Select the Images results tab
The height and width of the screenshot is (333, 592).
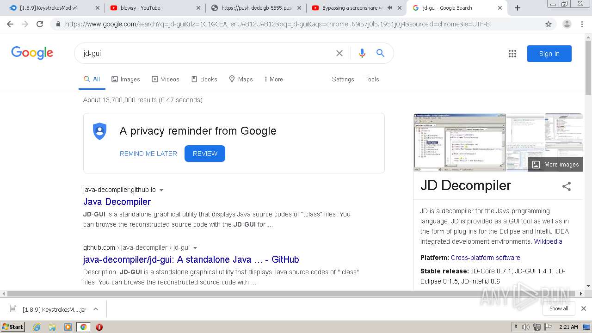pos(126,79)
